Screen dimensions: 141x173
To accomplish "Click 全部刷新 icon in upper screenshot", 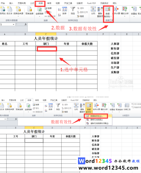I will pos(40,9).
